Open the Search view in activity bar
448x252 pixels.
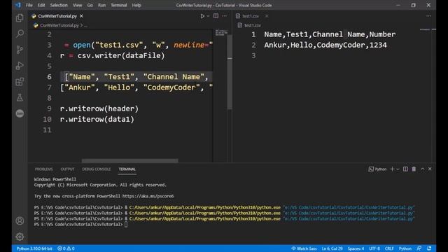tap(20, 34)
